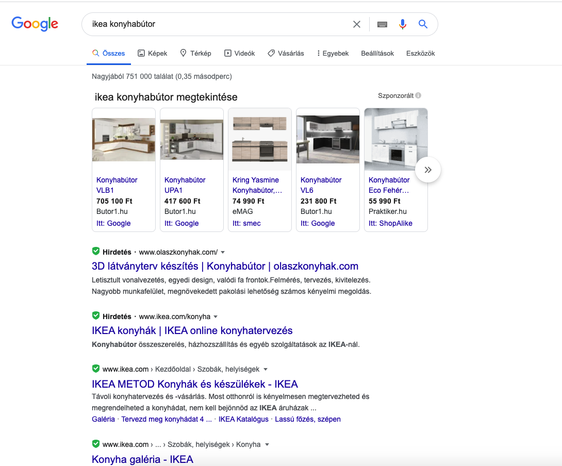Expand dropdown arrow next to www.olaszkonyhak.com/
The height and width of the screenshot is (466, 562).
223,252
